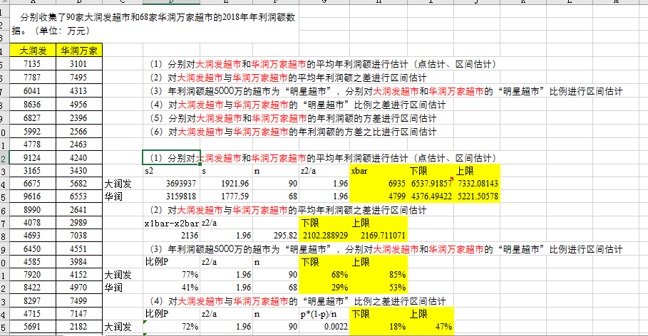
Task: Select the yellow 68% lower limit cell
Action: [x=324, y=275]
